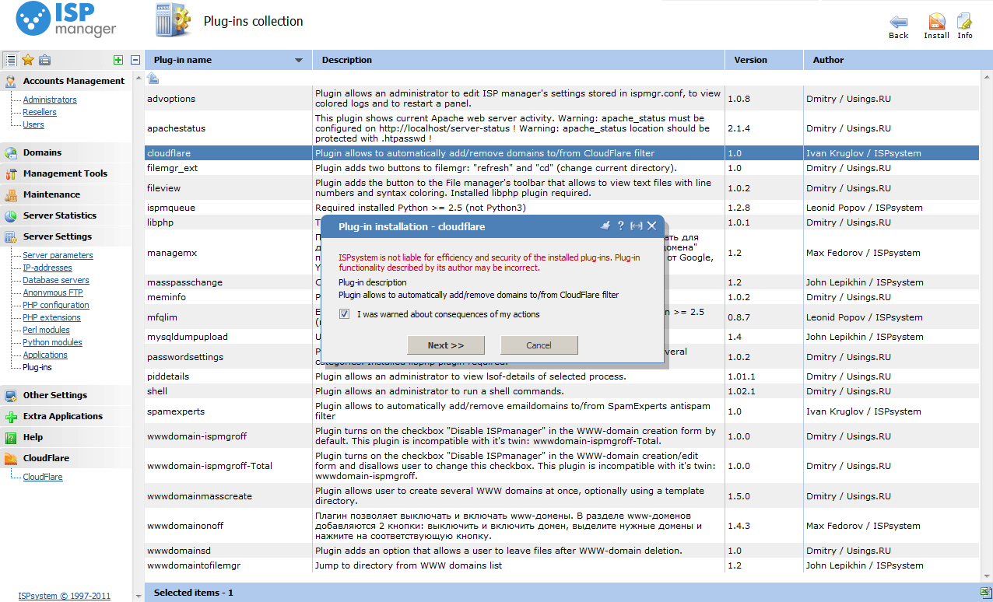Image resolution: width=993 pixels, height=602 pixels.
Task: Collapse all menu sections with minus icon
Action: click(135, 60)
